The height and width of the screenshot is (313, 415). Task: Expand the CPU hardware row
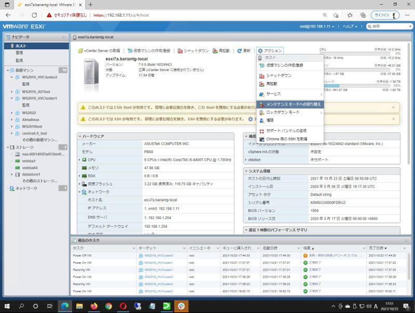[x=79, y=160]
